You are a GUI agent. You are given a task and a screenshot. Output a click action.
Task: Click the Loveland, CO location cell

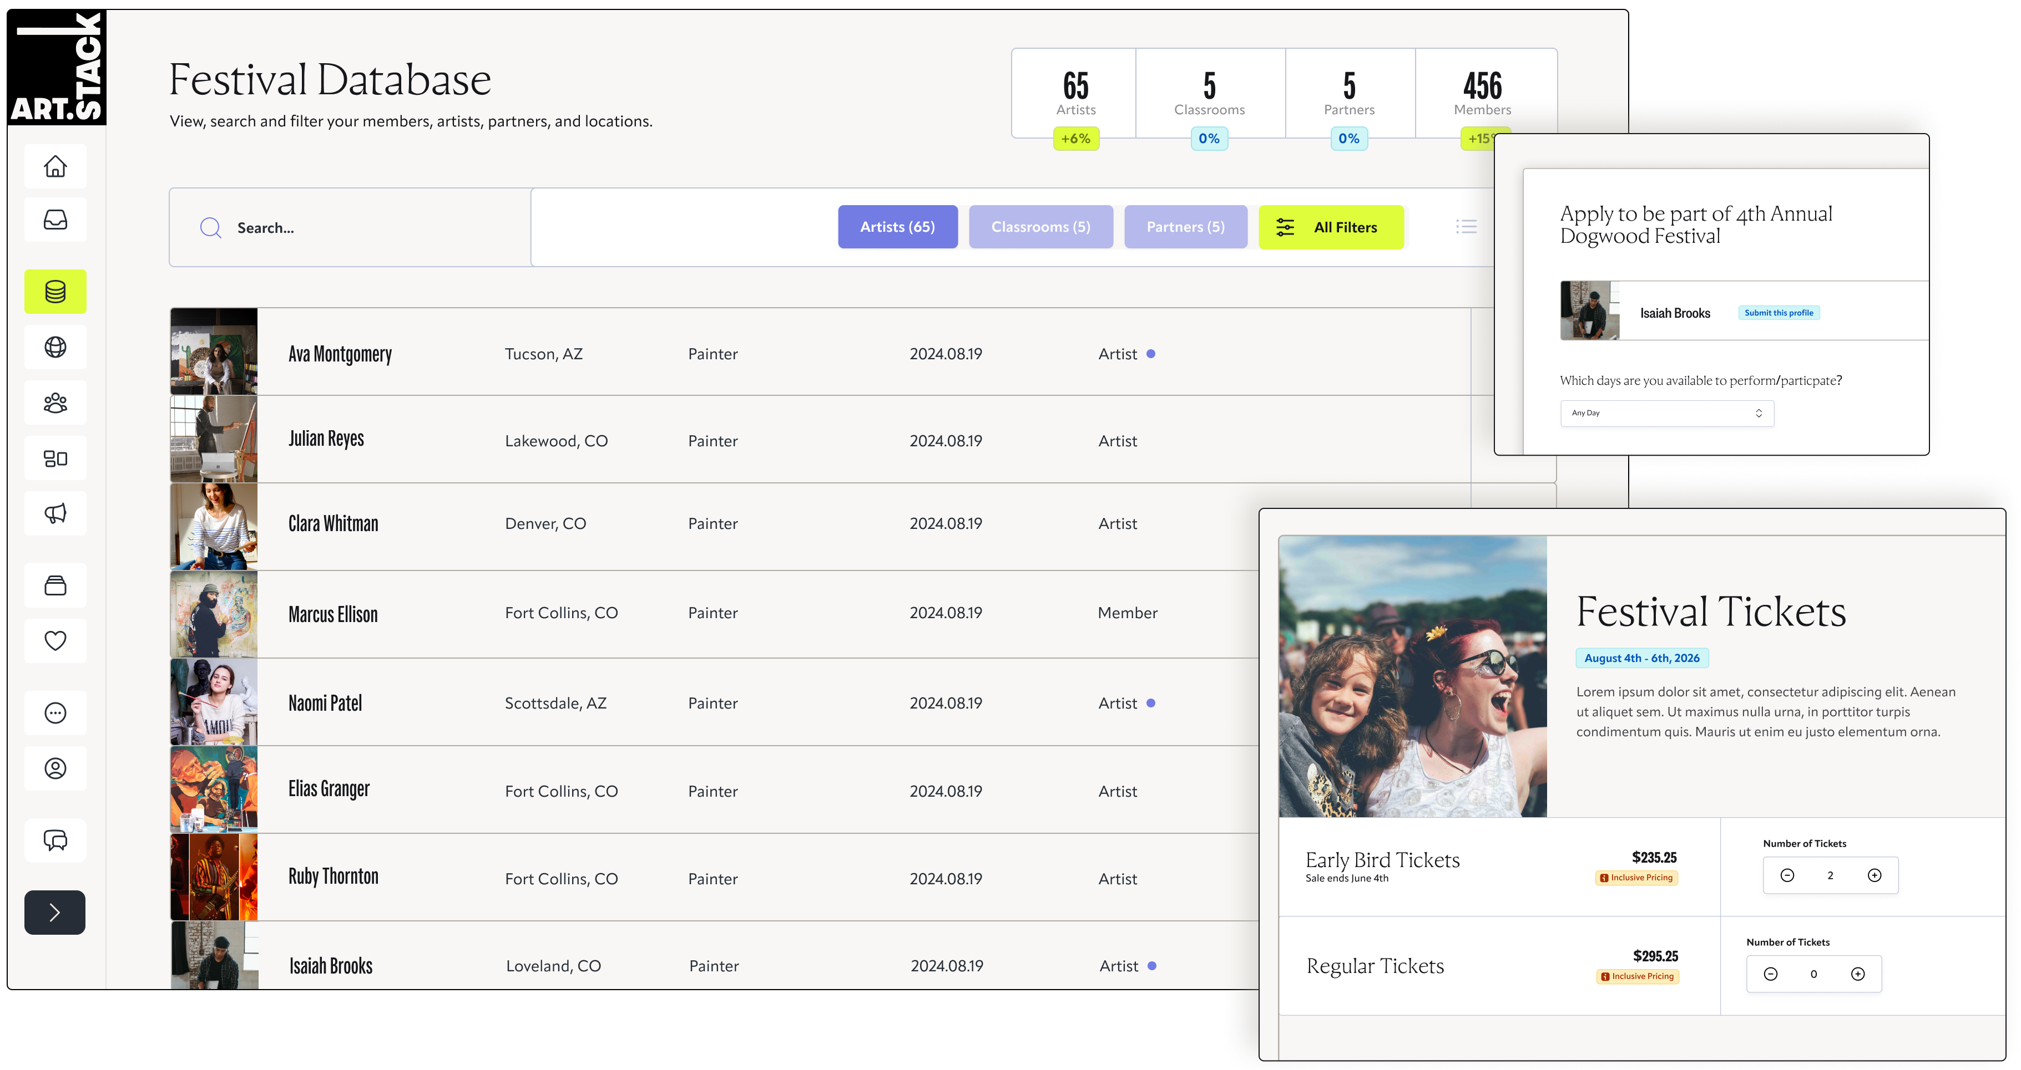[553, 966]
